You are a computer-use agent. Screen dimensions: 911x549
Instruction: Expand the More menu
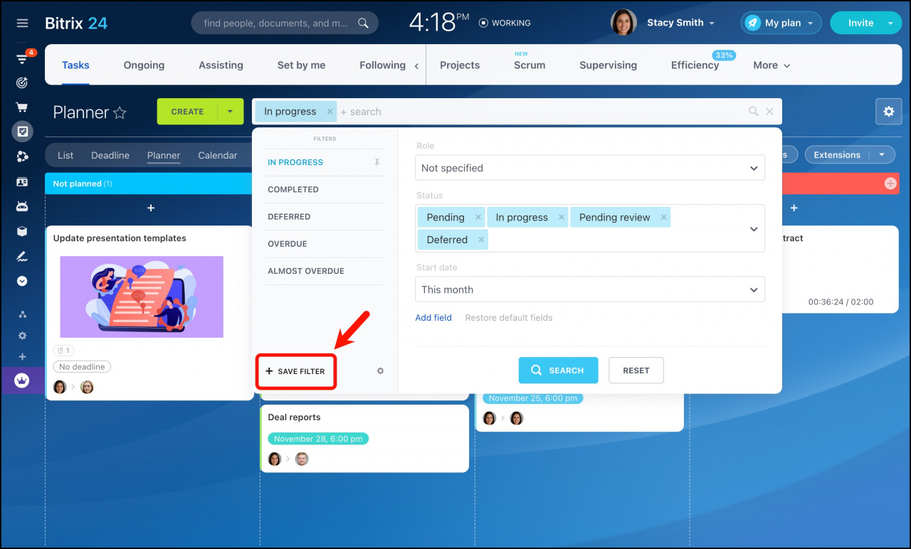click(772, 65)
